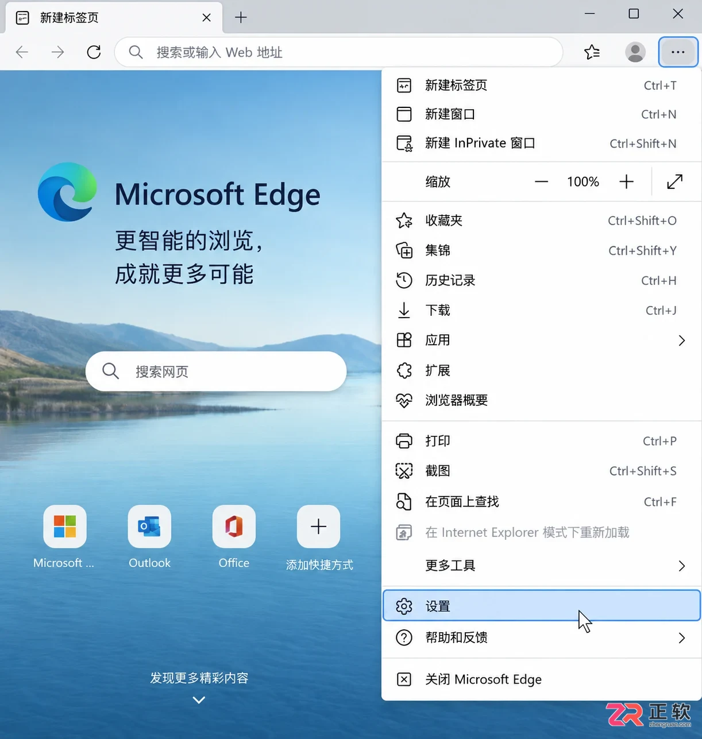Viewport: 702px width, 739px height.
Task: Toggle the three-dot Settings and more button
Action: click(x=678, y=52)
